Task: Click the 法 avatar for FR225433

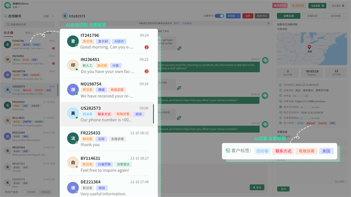Action: coord(73,138)
